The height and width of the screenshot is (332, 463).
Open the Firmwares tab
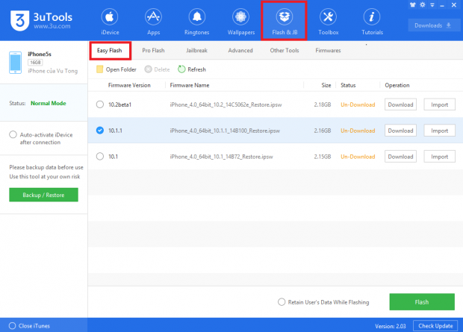(x=328, y=51)
